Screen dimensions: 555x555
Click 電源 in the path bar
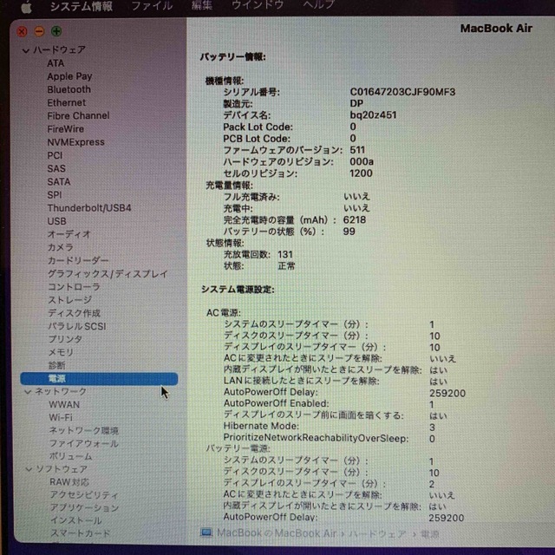pos(430,534)
